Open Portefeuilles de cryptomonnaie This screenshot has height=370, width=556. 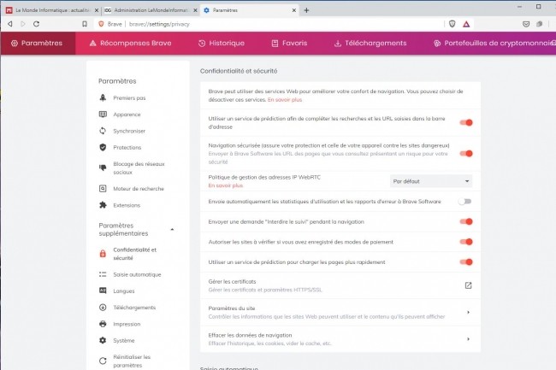(494, 44)
